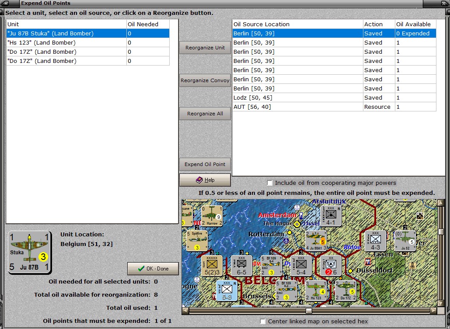This screenshot has height=329, width=450.
Task: Enable Include oil from cooperating major powers
Action: [269, 183]
